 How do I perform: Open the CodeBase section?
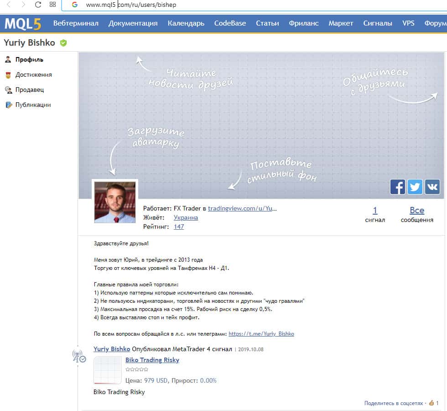pyautogui.click(x=230, y=23)
